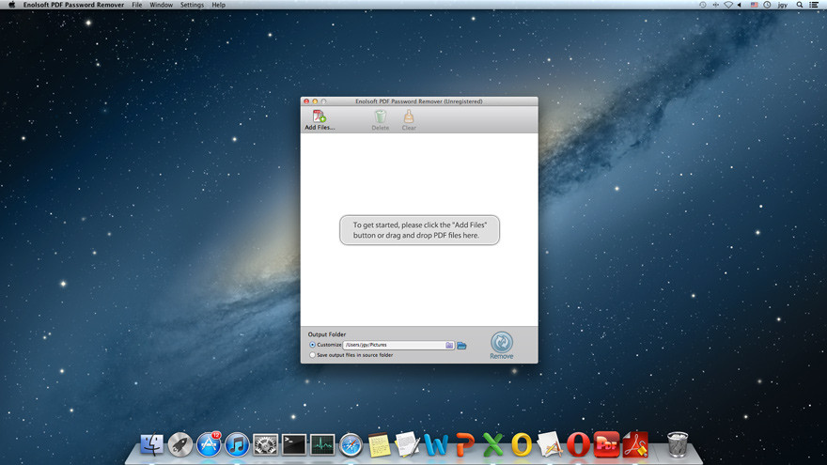Open Terminal from the Dock
This screenshot has height=465, width=827.
coord(294,444)
